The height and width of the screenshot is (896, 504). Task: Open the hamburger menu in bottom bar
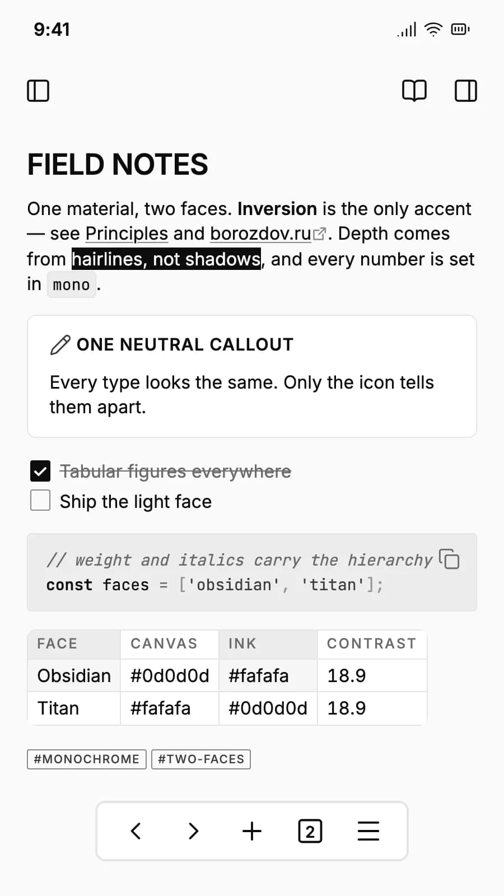coord(368,830)
